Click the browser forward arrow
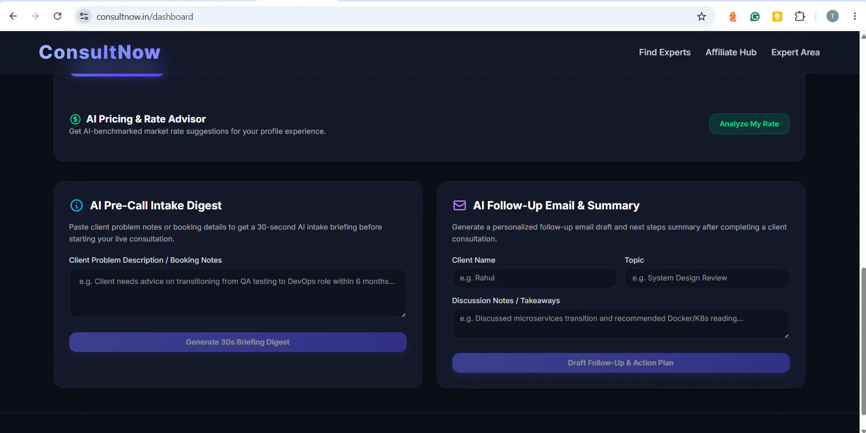The height and width of the screenshot is (433, 866). [35, 16]
